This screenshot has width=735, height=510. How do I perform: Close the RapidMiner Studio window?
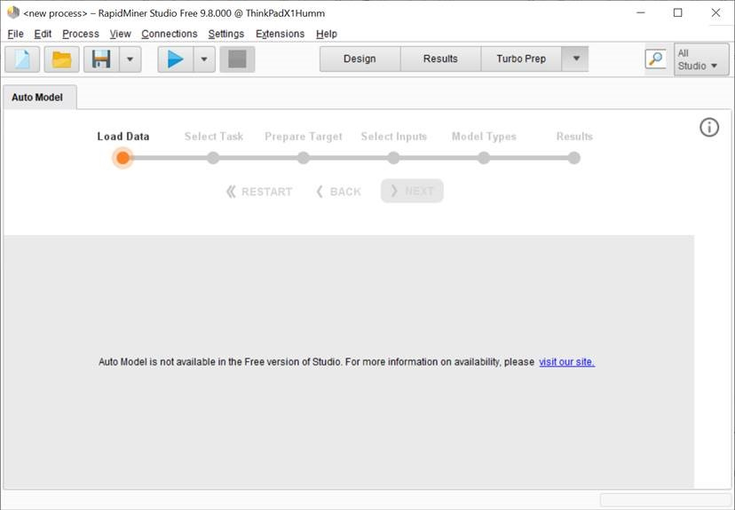click(x=715, y=12)
